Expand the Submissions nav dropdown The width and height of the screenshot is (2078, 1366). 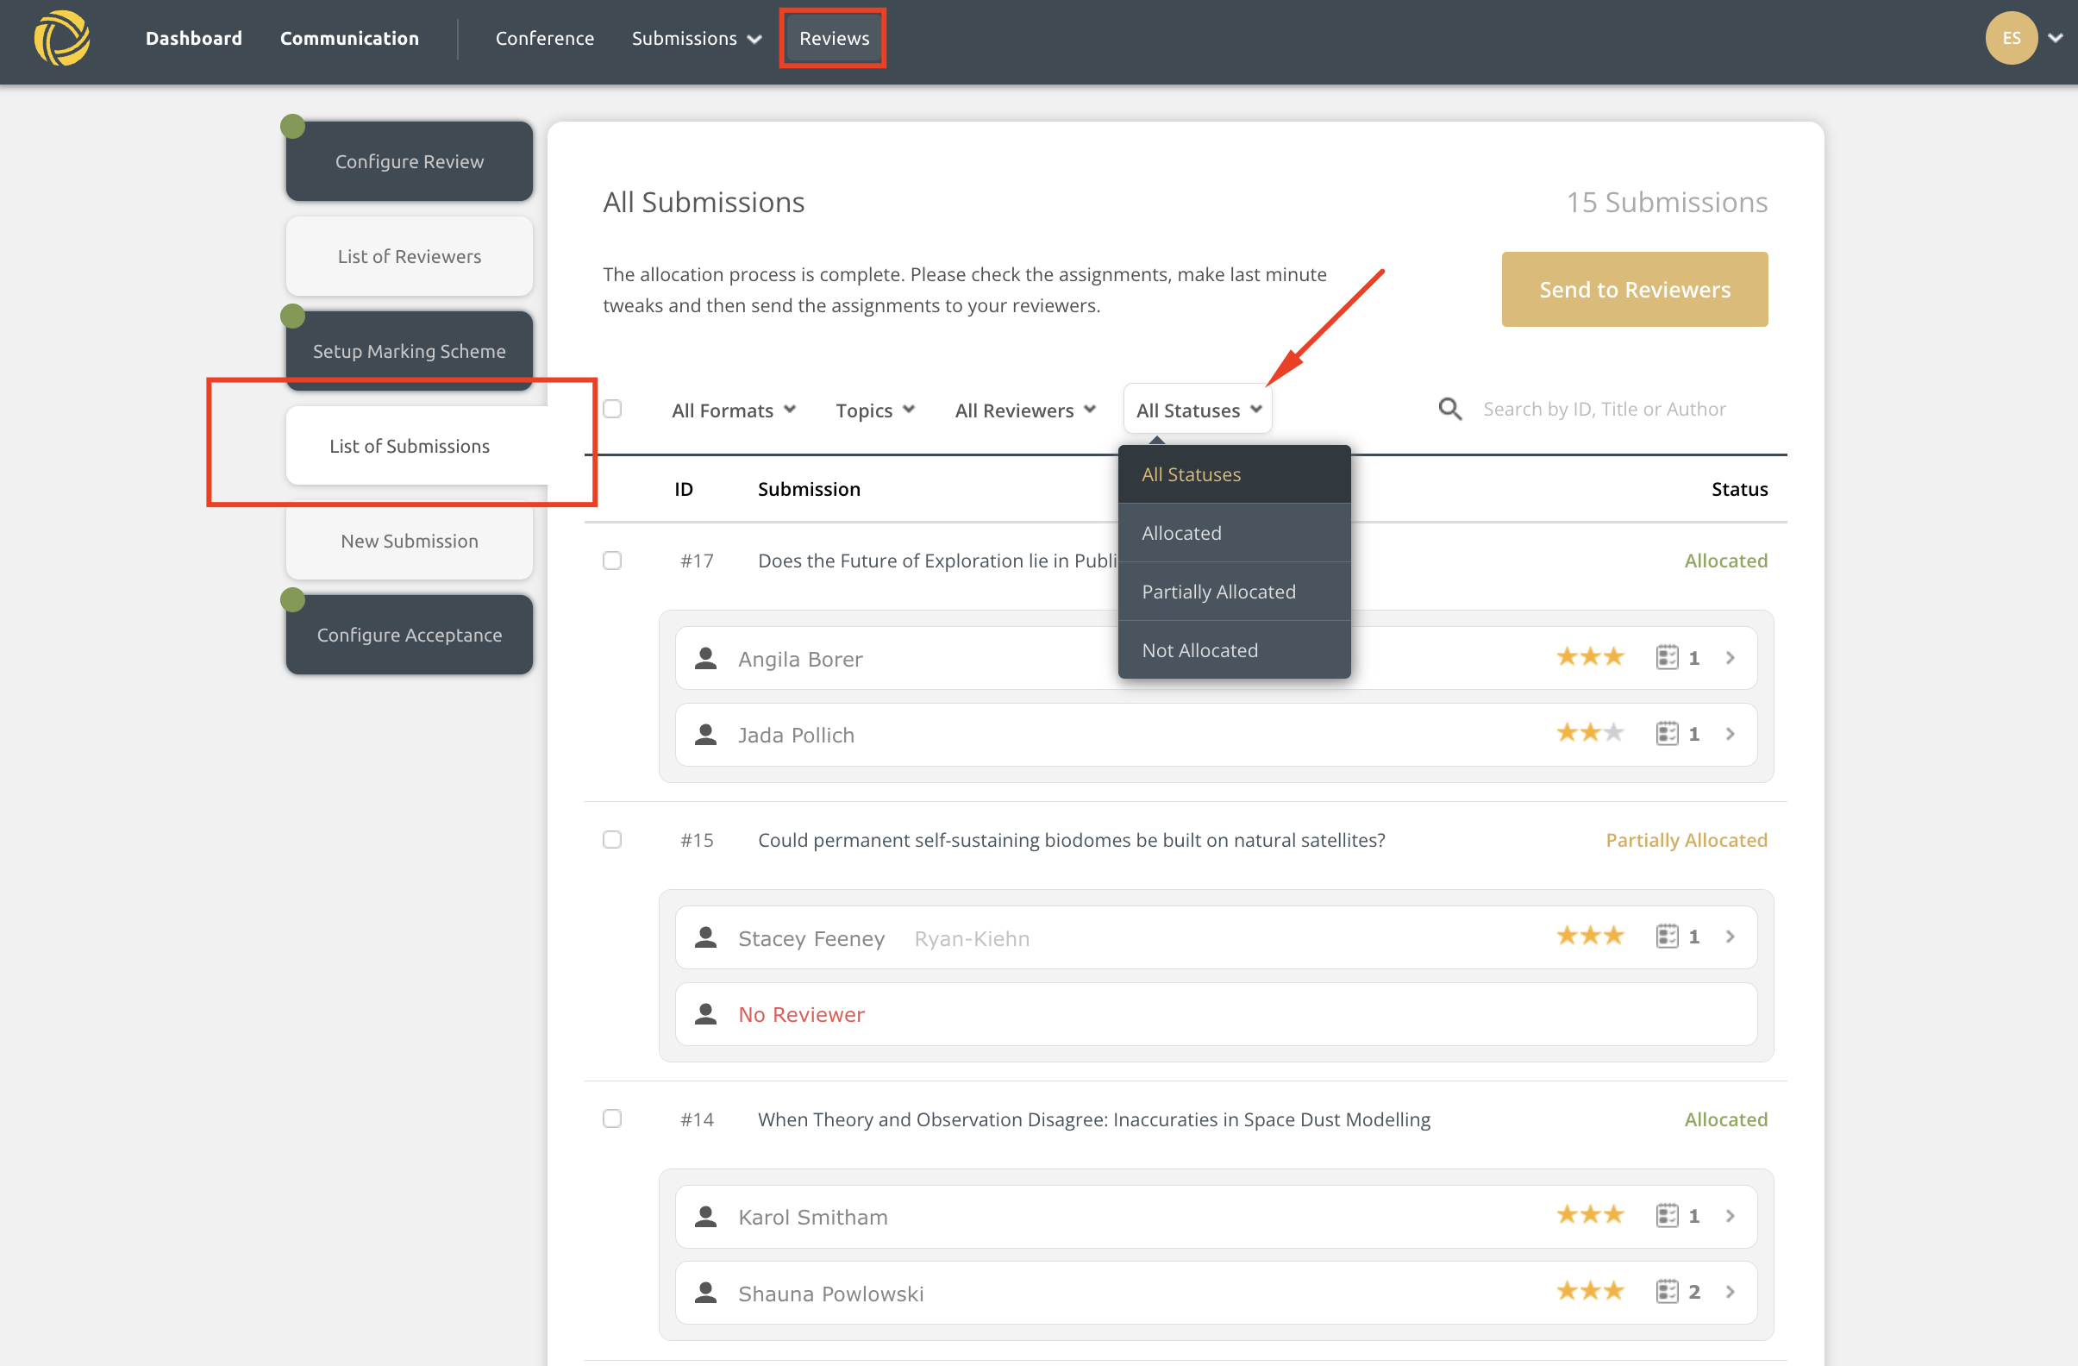coord(697,39)
